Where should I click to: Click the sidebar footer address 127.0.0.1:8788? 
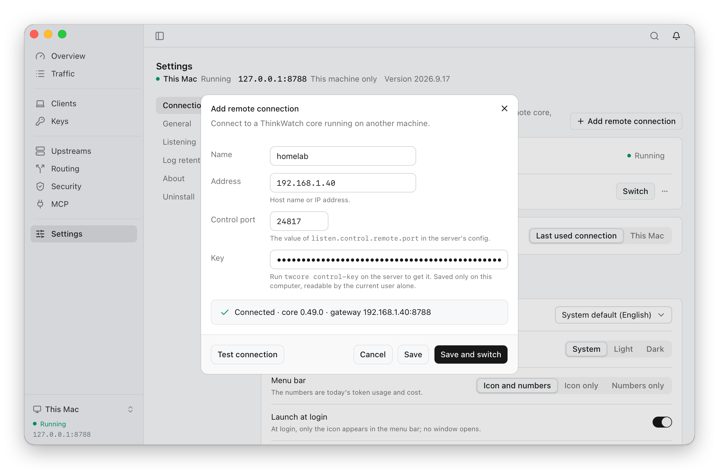(62, 434)
